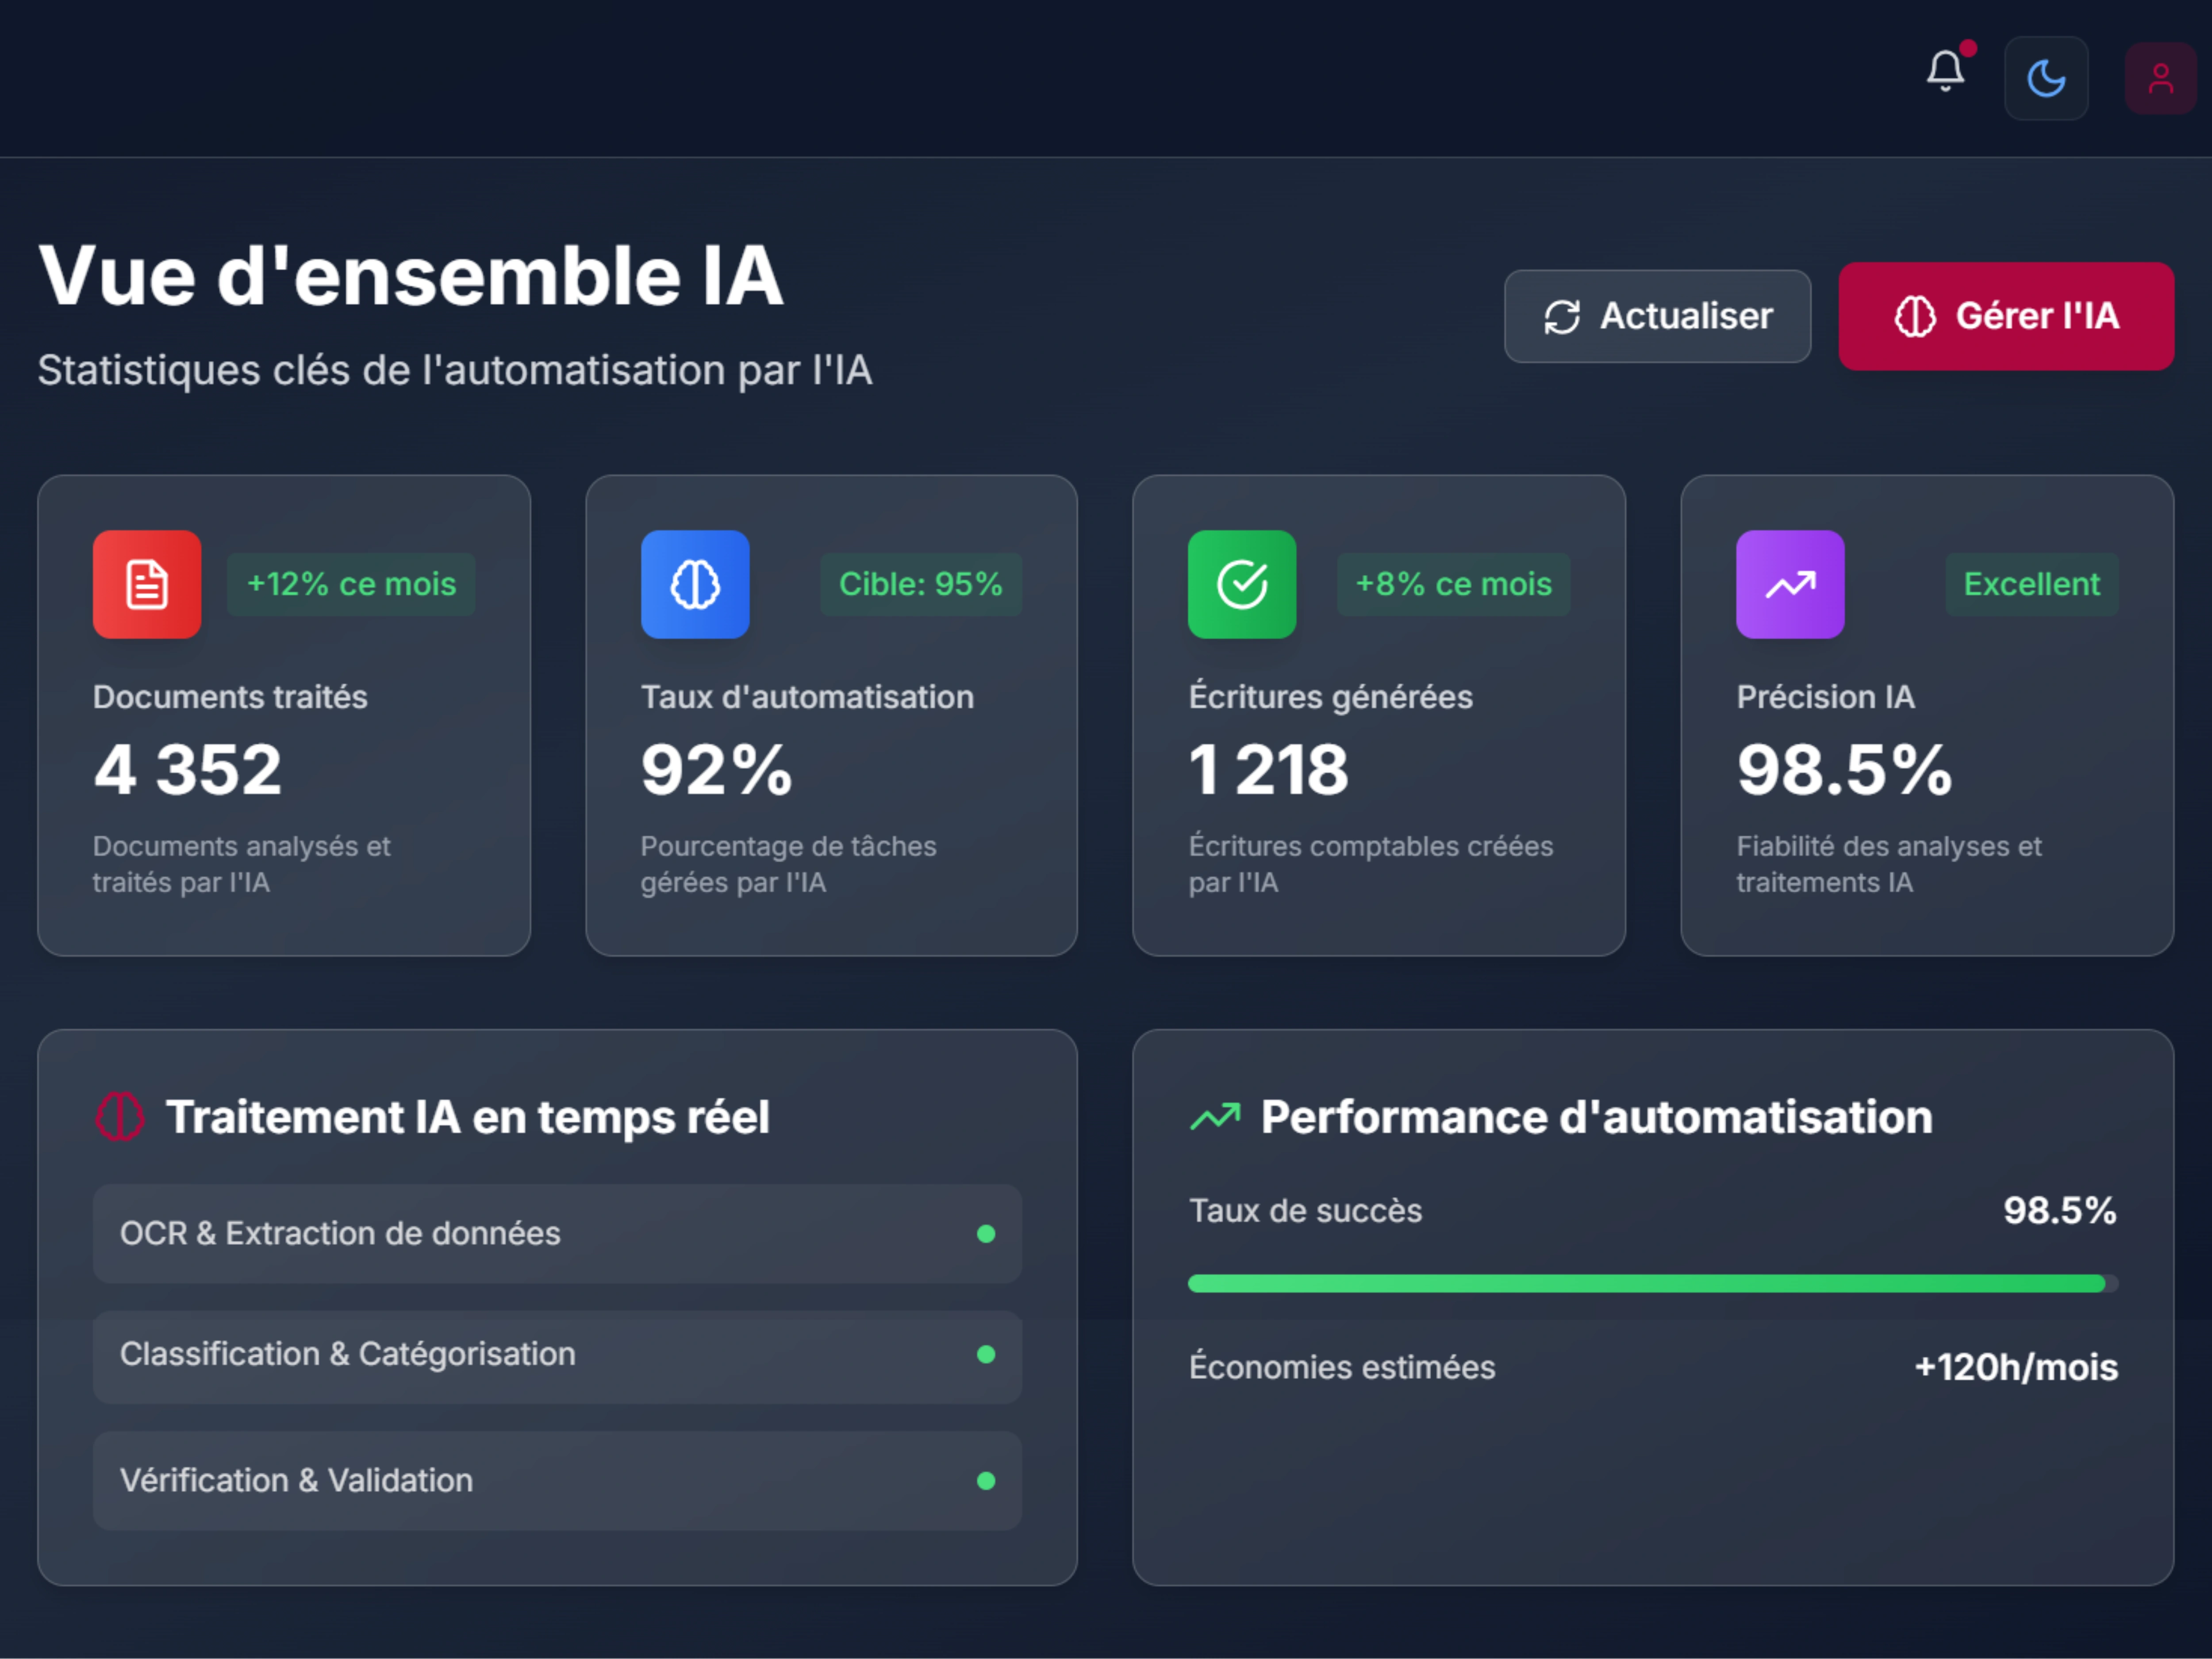Click the red Documents traités document icon
Image resolution: width=2212 pixels, height=1659 pixels.
pyautogui.click(x=147, y=584)
